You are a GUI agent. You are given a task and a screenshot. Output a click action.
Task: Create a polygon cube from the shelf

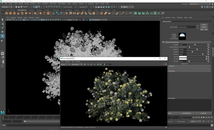coord(10,13)
